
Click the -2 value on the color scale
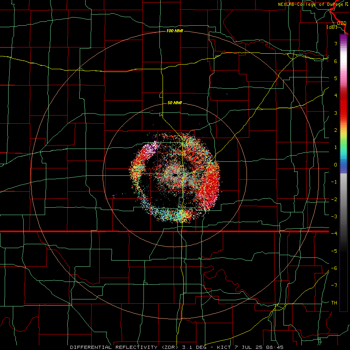[x=334, y=199]
